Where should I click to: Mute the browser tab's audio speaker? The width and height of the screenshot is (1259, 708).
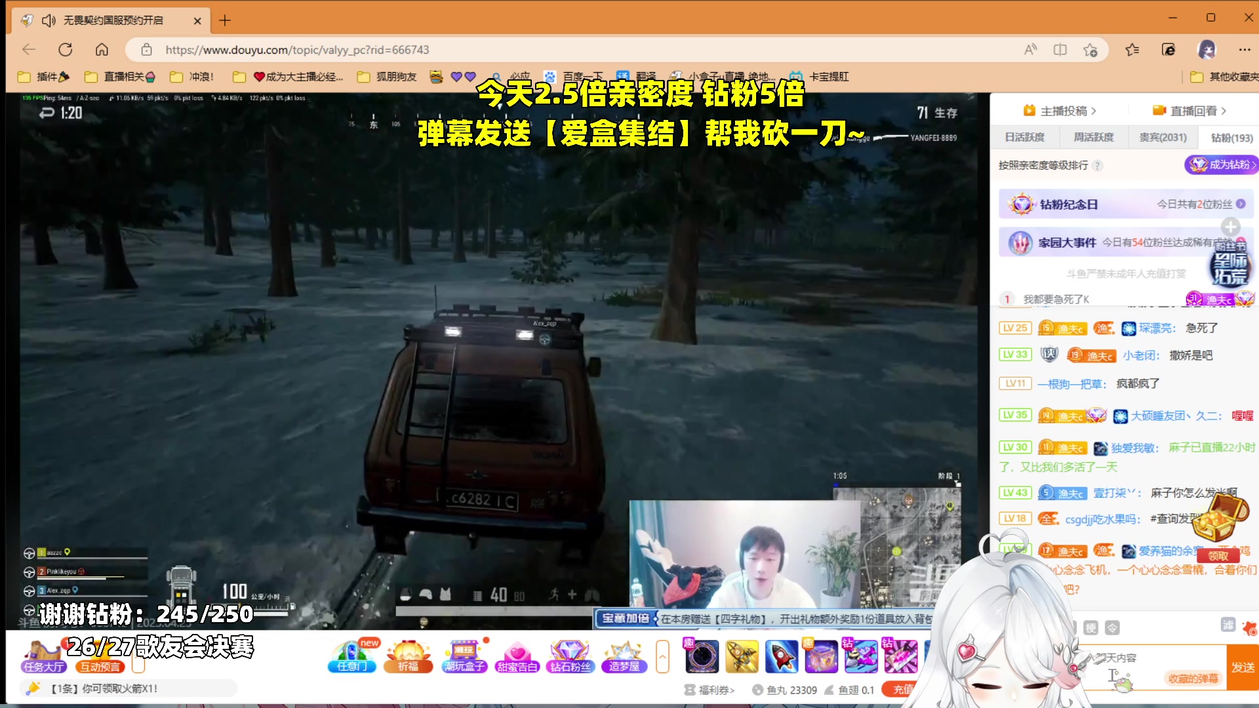(x=49, y=20)
